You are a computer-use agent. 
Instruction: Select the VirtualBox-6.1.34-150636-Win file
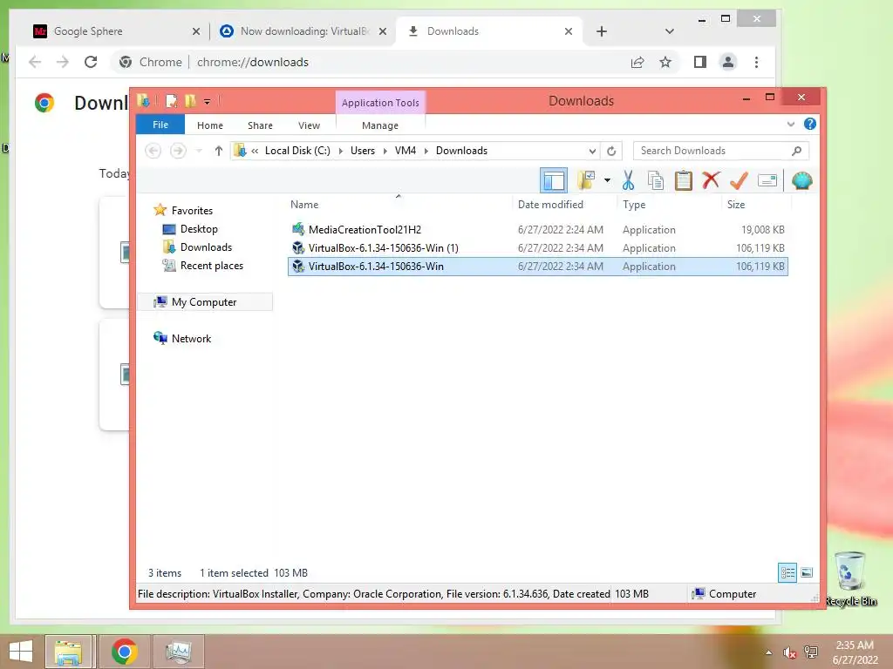(538, 267)
